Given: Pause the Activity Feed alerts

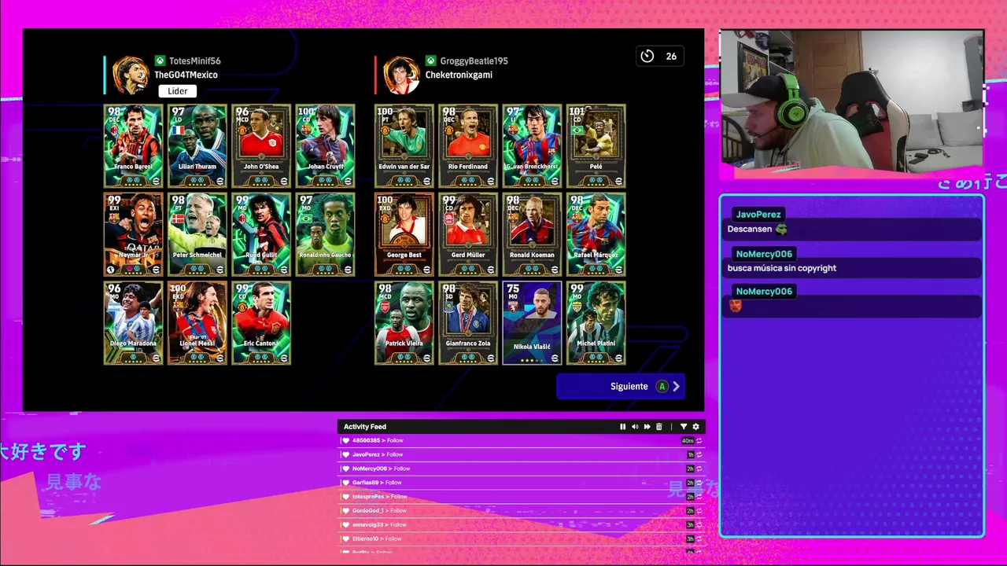Looking at the screenshot, I should pos(622,427).
